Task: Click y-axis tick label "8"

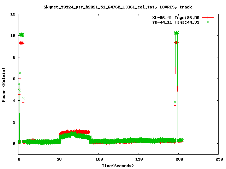Action: click(x=14, y=57)
